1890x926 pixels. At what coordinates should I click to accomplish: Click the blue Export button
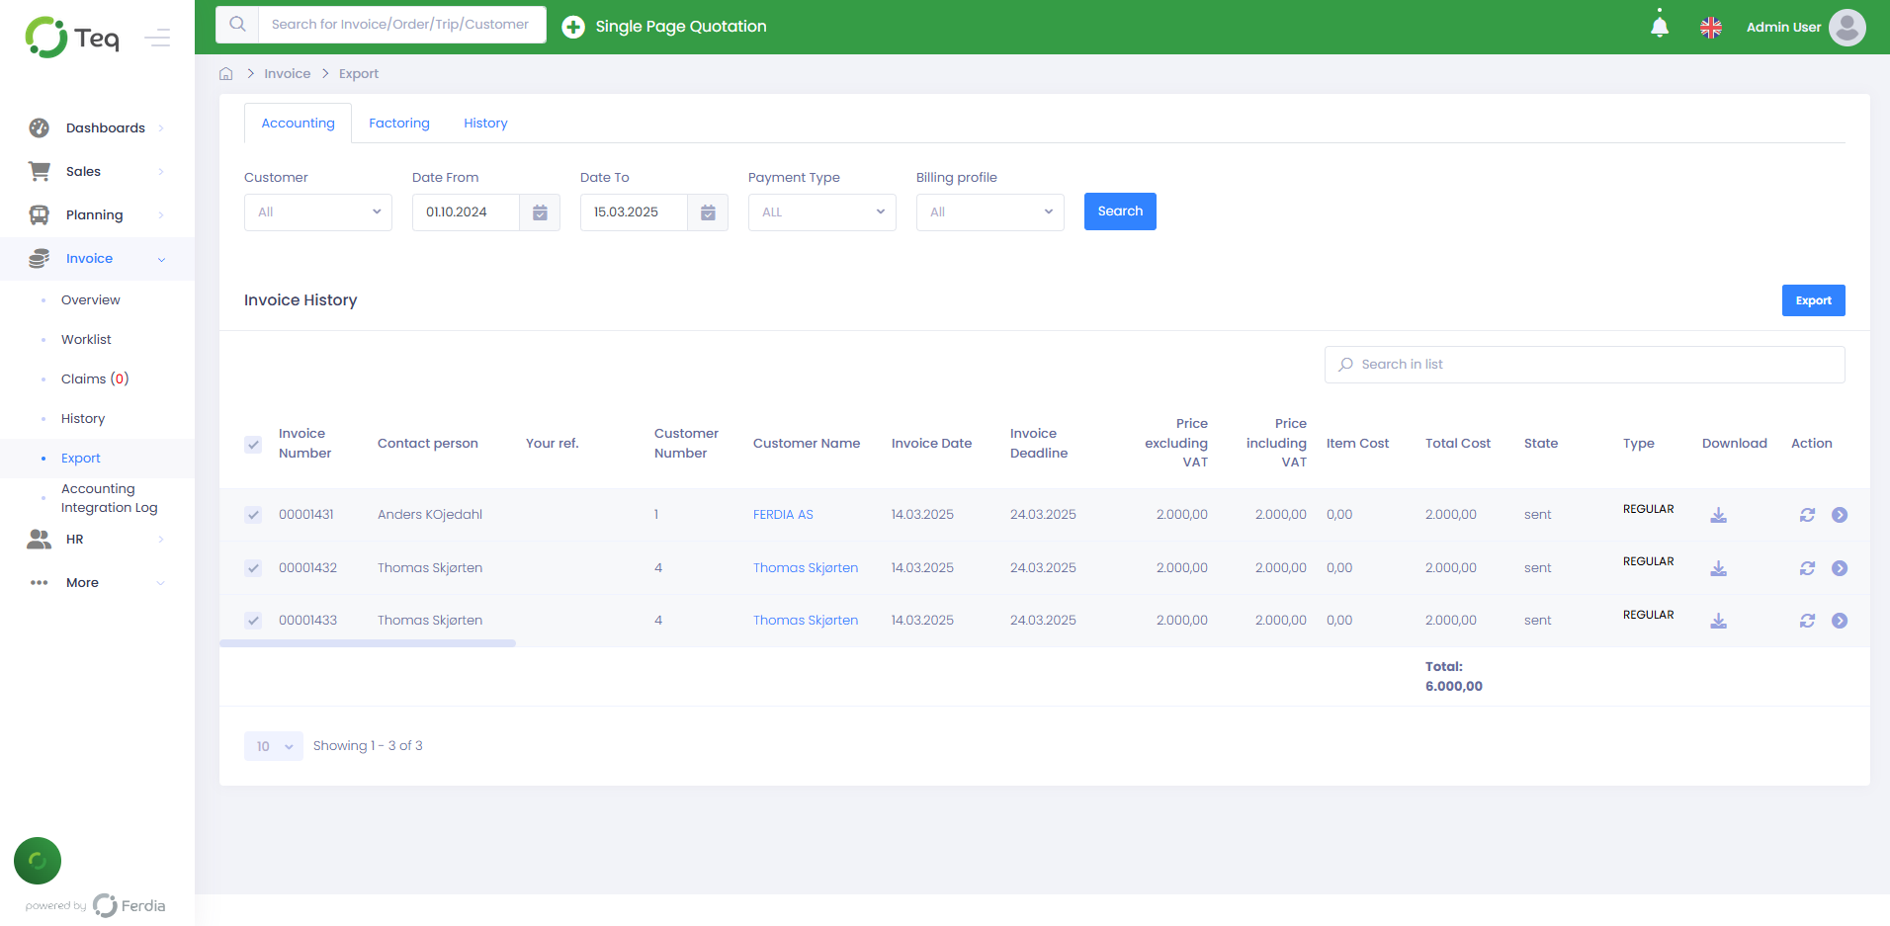pos(1813,300)
